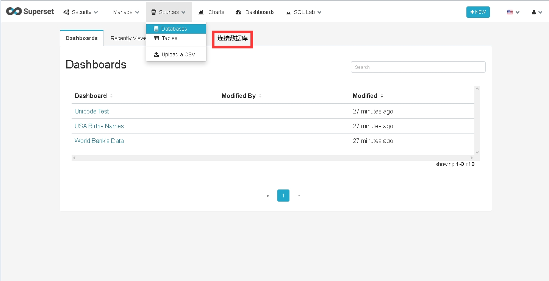Click the table's horizontal scrollbar
This screenshot has width=549, height=281.
tap(273, 158)
